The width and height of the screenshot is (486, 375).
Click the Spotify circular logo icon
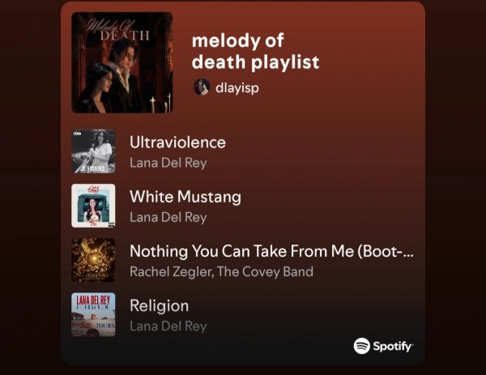362,346
